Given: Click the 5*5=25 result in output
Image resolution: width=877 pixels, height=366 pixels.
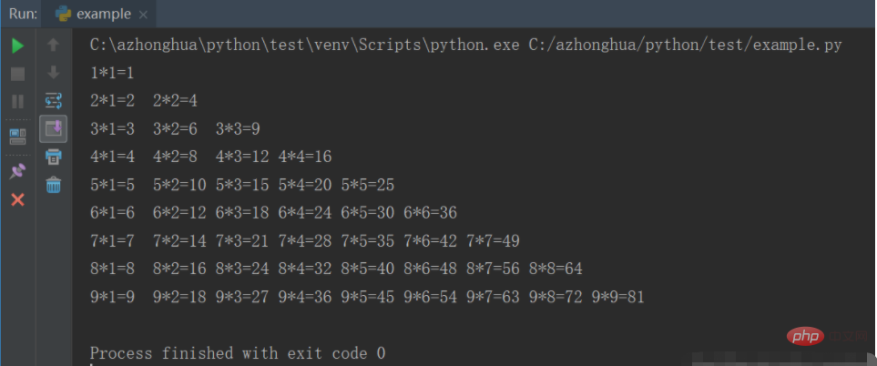Looking at the screenshot, I should coord(367,185).
